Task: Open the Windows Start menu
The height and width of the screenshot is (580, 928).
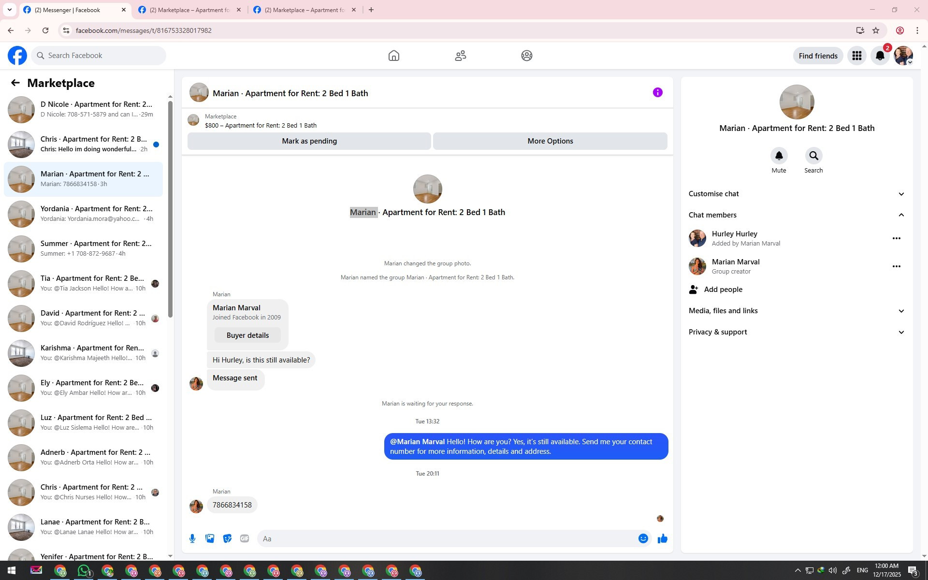Action: 12,571
